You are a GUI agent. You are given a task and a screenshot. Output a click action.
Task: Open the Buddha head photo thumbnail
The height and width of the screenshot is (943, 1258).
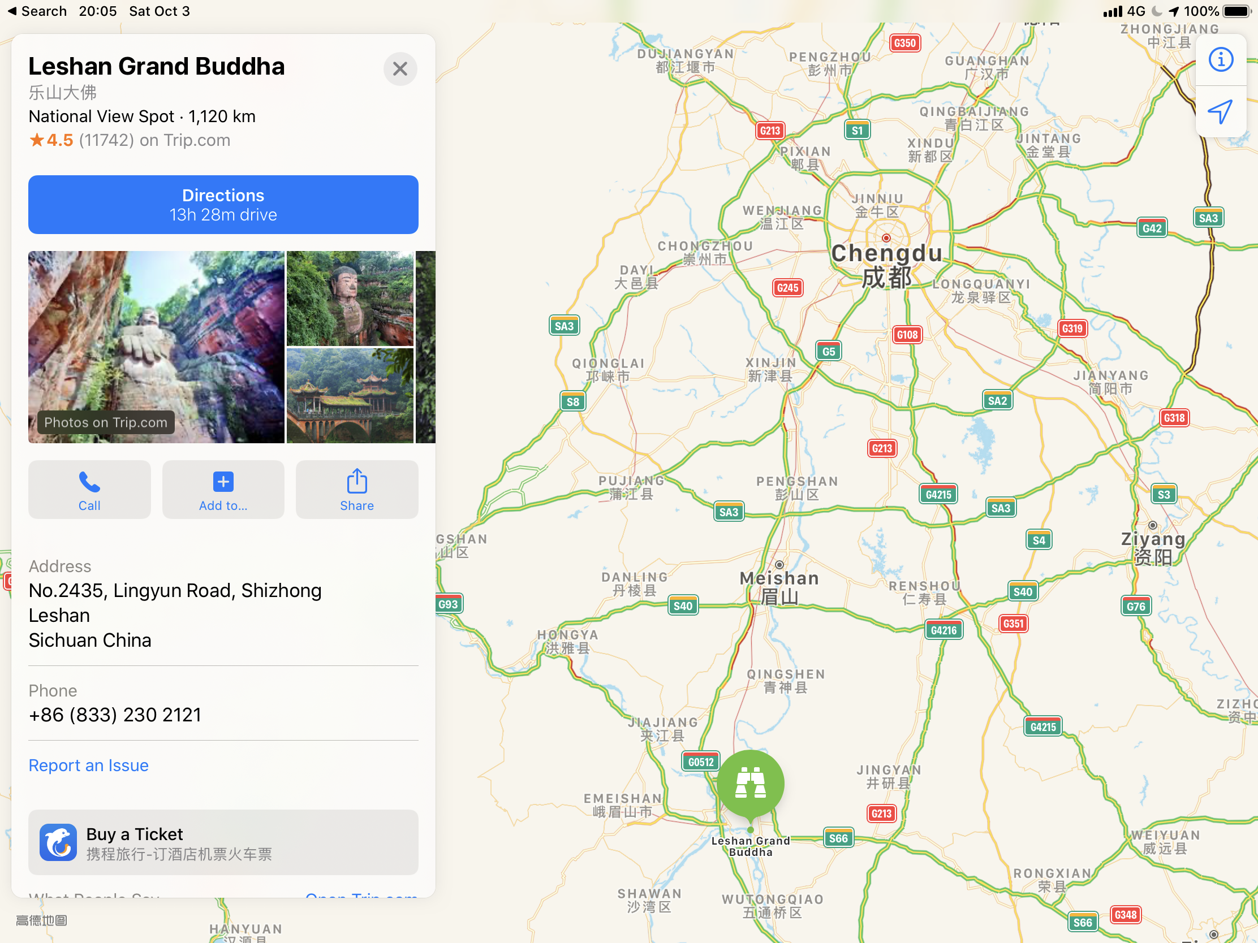coord(350,299)
